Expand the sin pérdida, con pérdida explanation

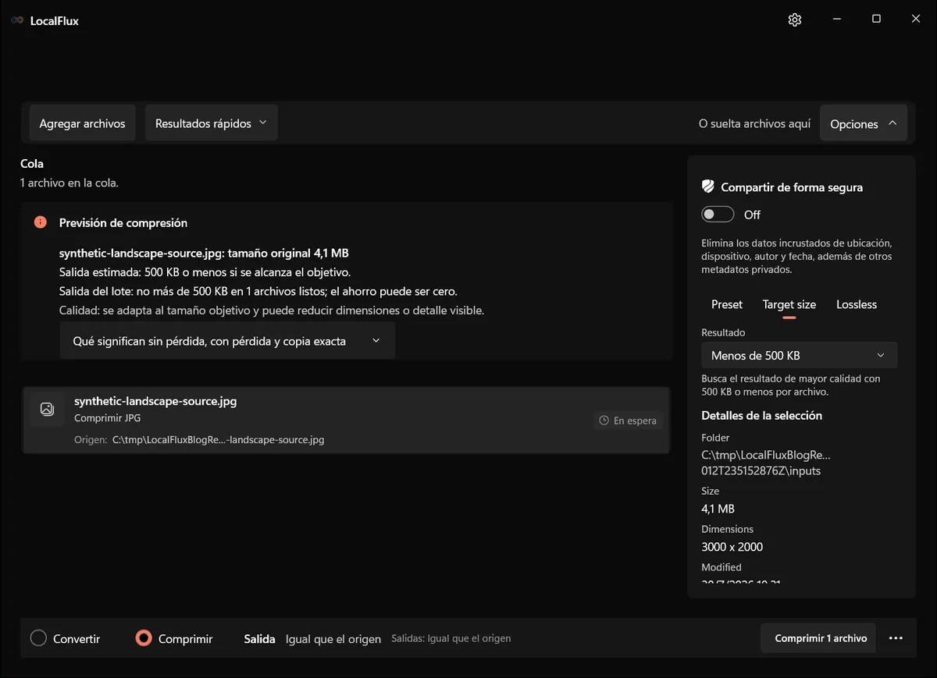coord(227,341)
